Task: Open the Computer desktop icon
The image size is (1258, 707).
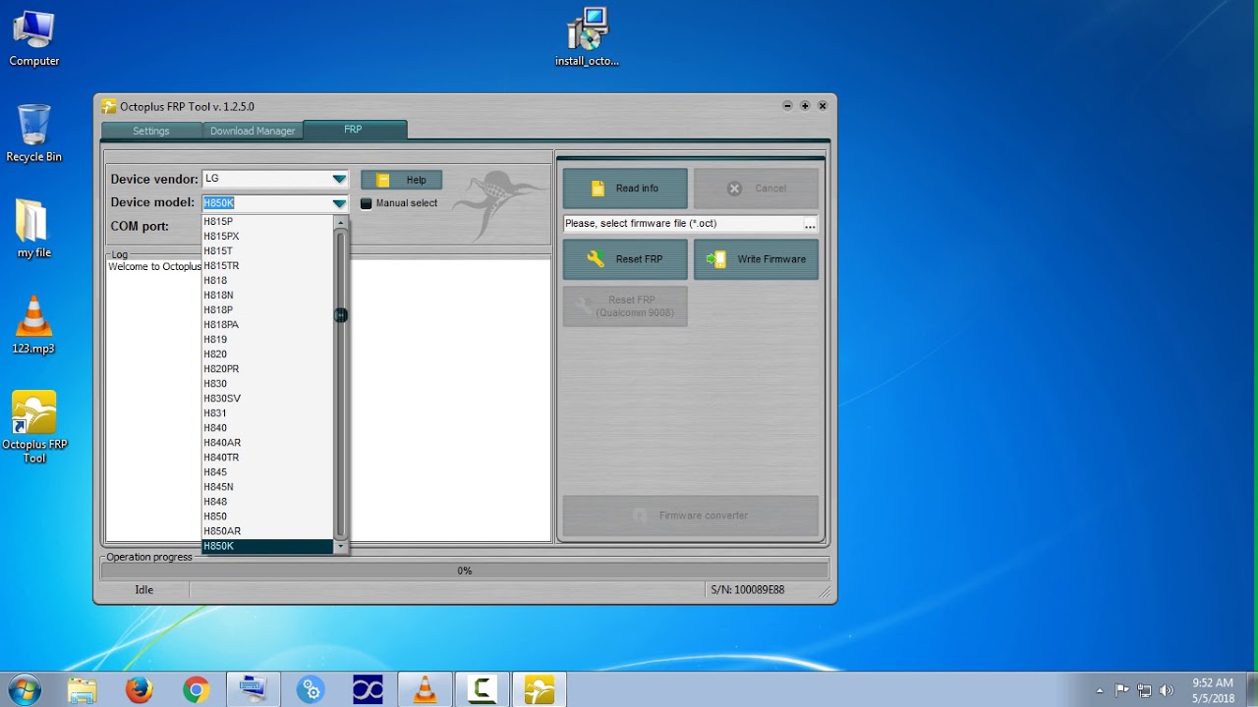Action: point(33,39)
